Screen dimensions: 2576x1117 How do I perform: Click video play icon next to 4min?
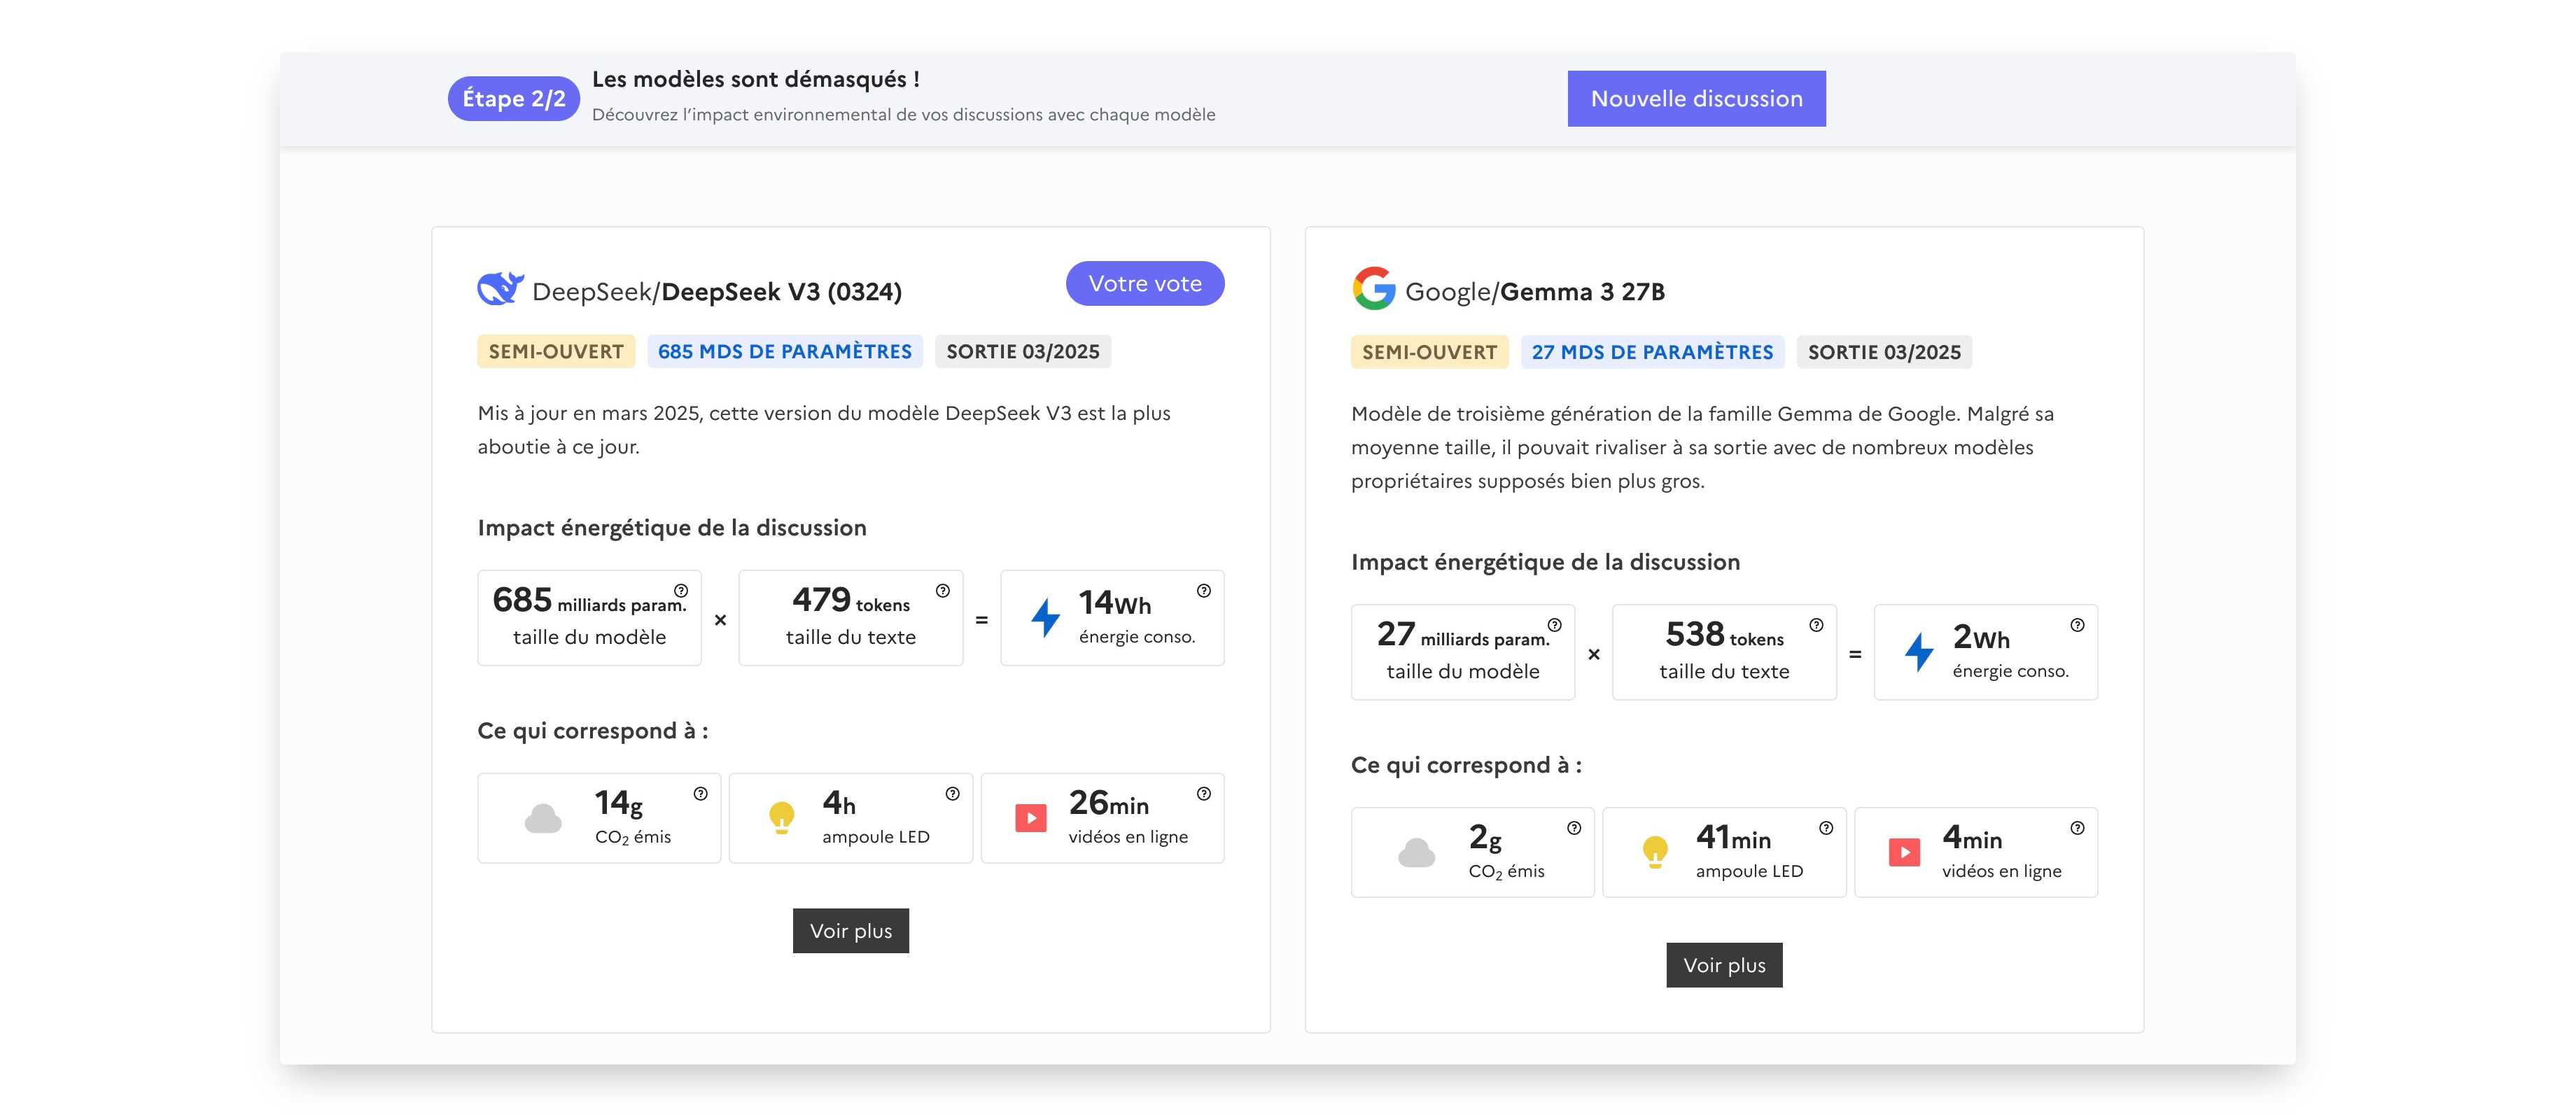pos(1904,852)
